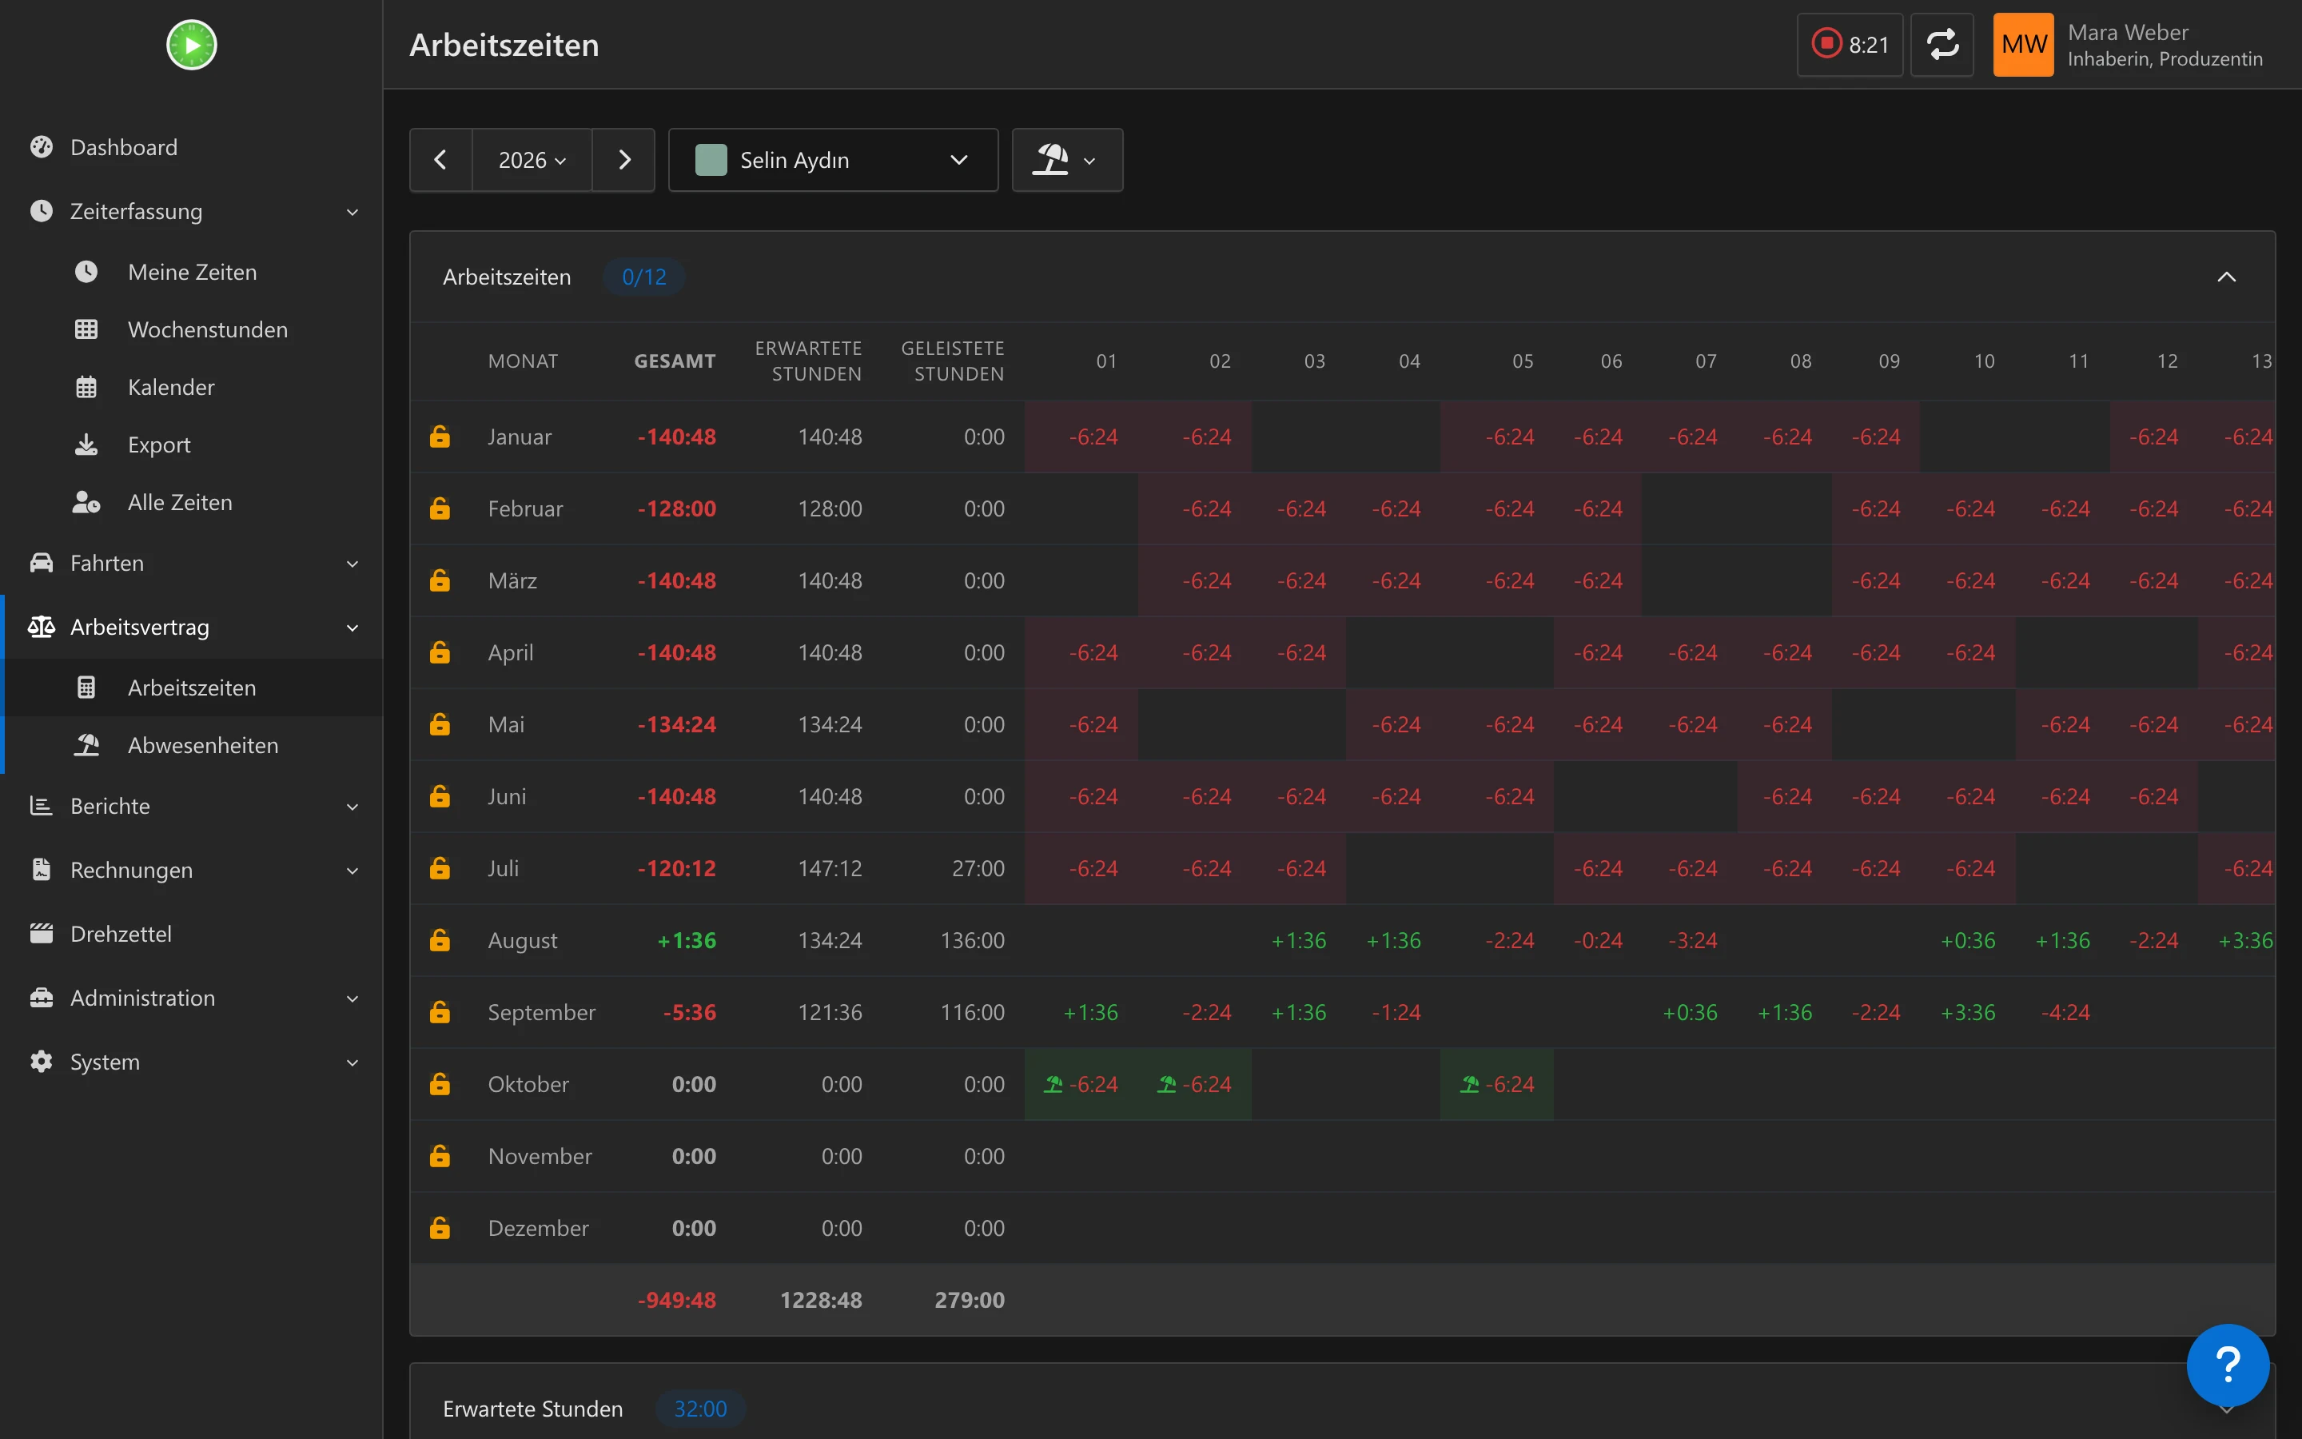Click the August total +1:36
The width and height of the screenshot is (2302, 1439).
pyautogui.click(x=687, y=940)
